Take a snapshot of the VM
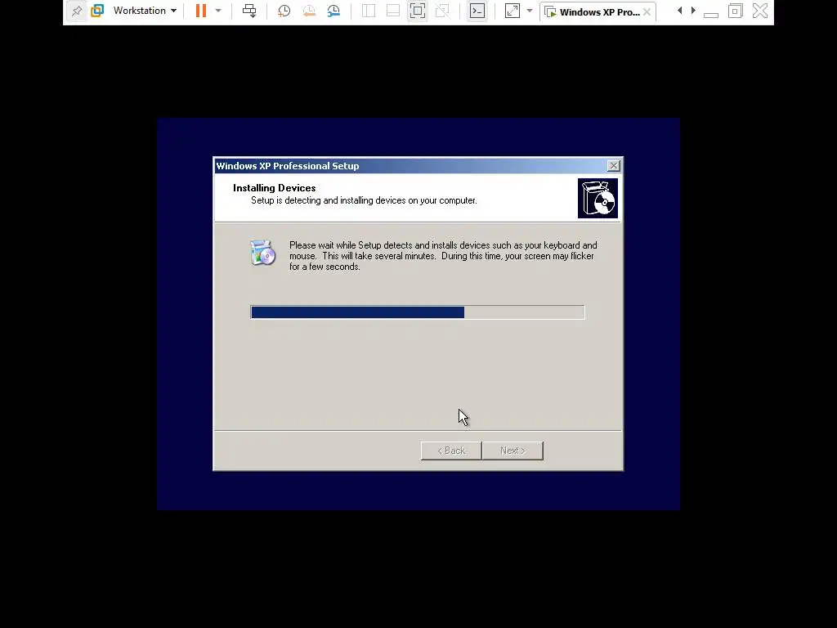The image size is (837, 628). coord(284,11)
